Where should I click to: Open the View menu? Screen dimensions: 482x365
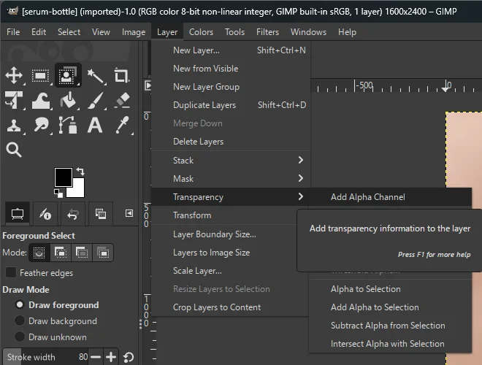point(101,32)
